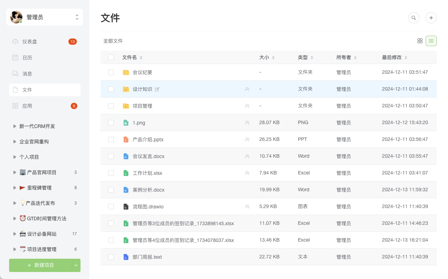Select the checkbox for 产品介绍.pptx
Screen dimensions: 448x279
(111, 139)
